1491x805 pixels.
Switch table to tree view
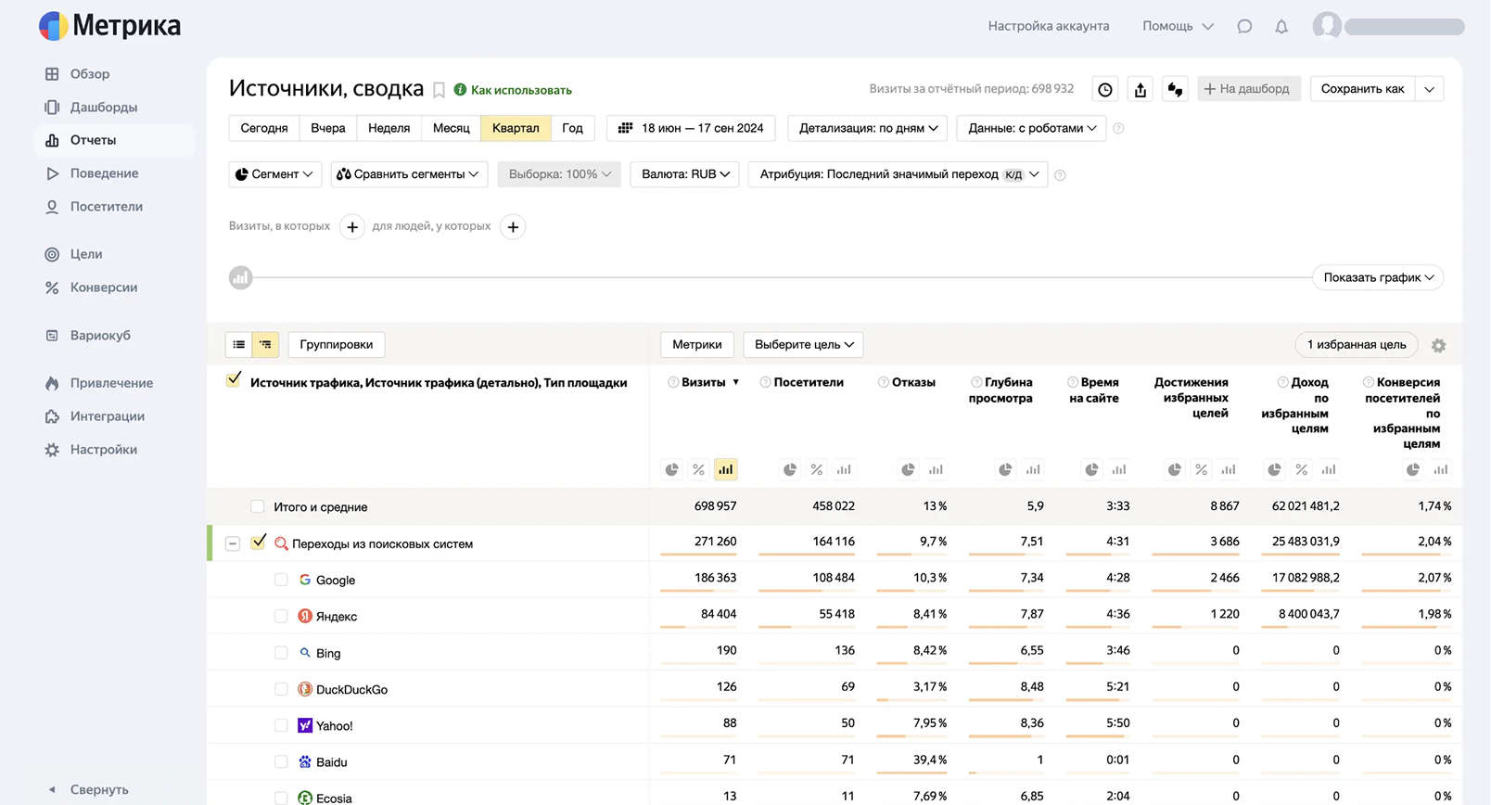265,344
